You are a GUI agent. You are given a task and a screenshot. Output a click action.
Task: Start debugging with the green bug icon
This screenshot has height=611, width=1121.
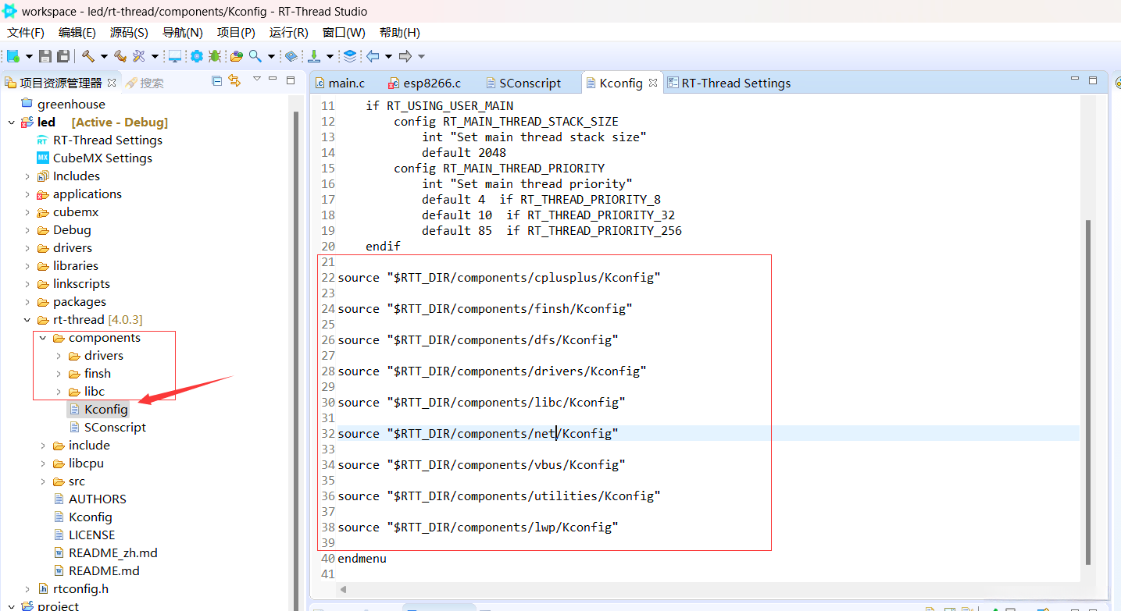pyautogui.click(x=215, y=56)
